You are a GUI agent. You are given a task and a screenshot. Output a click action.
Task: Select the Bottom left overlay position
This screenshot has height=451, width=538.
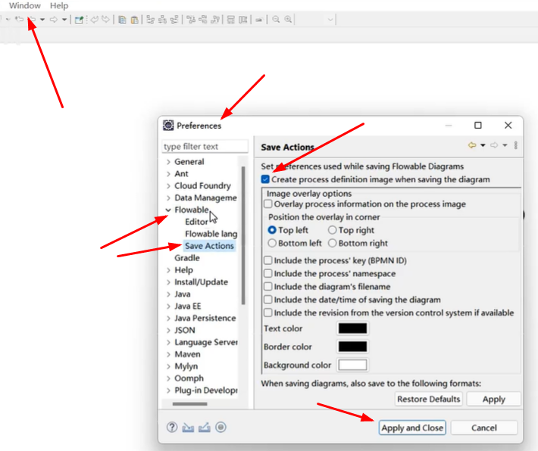tap(272, 243)
